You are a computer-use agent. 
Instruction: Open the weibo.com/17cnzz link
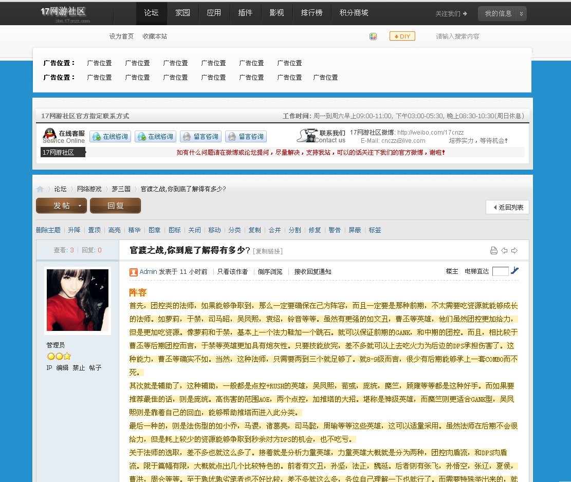431,133
